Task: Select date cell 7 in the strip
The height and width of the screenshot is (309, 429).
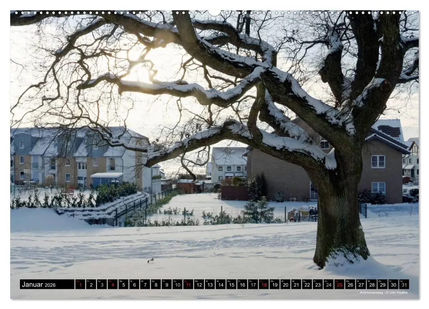Action: point(145,284)
